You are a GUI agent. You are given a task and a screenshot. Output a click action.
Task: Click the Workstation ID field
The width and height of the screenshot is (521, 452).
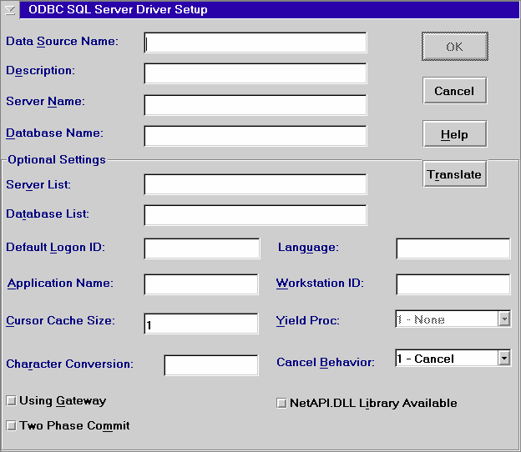point(453,284)
